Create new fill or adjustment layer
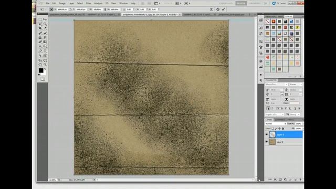Screen dimensions: 336x189 click(x=285, y=180)
